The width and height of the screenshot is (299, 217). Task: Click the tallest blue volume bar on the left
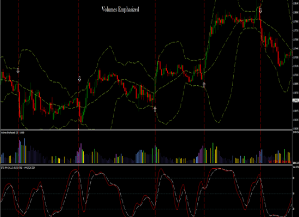24,151
